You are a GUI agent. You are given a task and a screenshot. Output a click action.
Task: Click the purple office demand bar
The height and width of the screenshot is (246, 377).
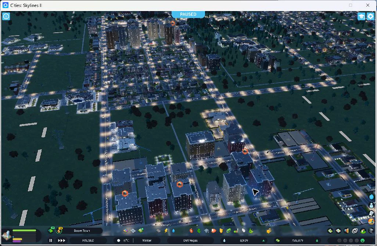(17, 241)
